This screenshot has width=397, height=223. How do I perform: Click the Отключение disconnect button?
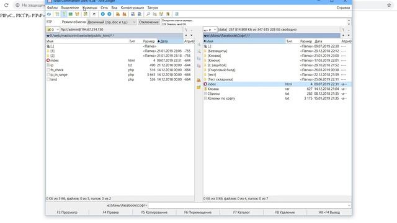[x=149, y=22]
